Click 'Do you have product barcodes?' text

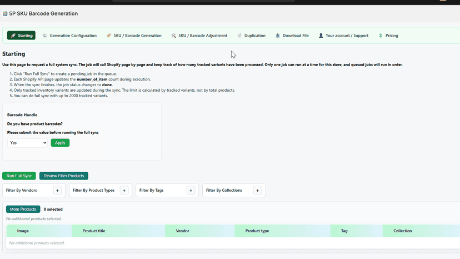coord(35,124)
